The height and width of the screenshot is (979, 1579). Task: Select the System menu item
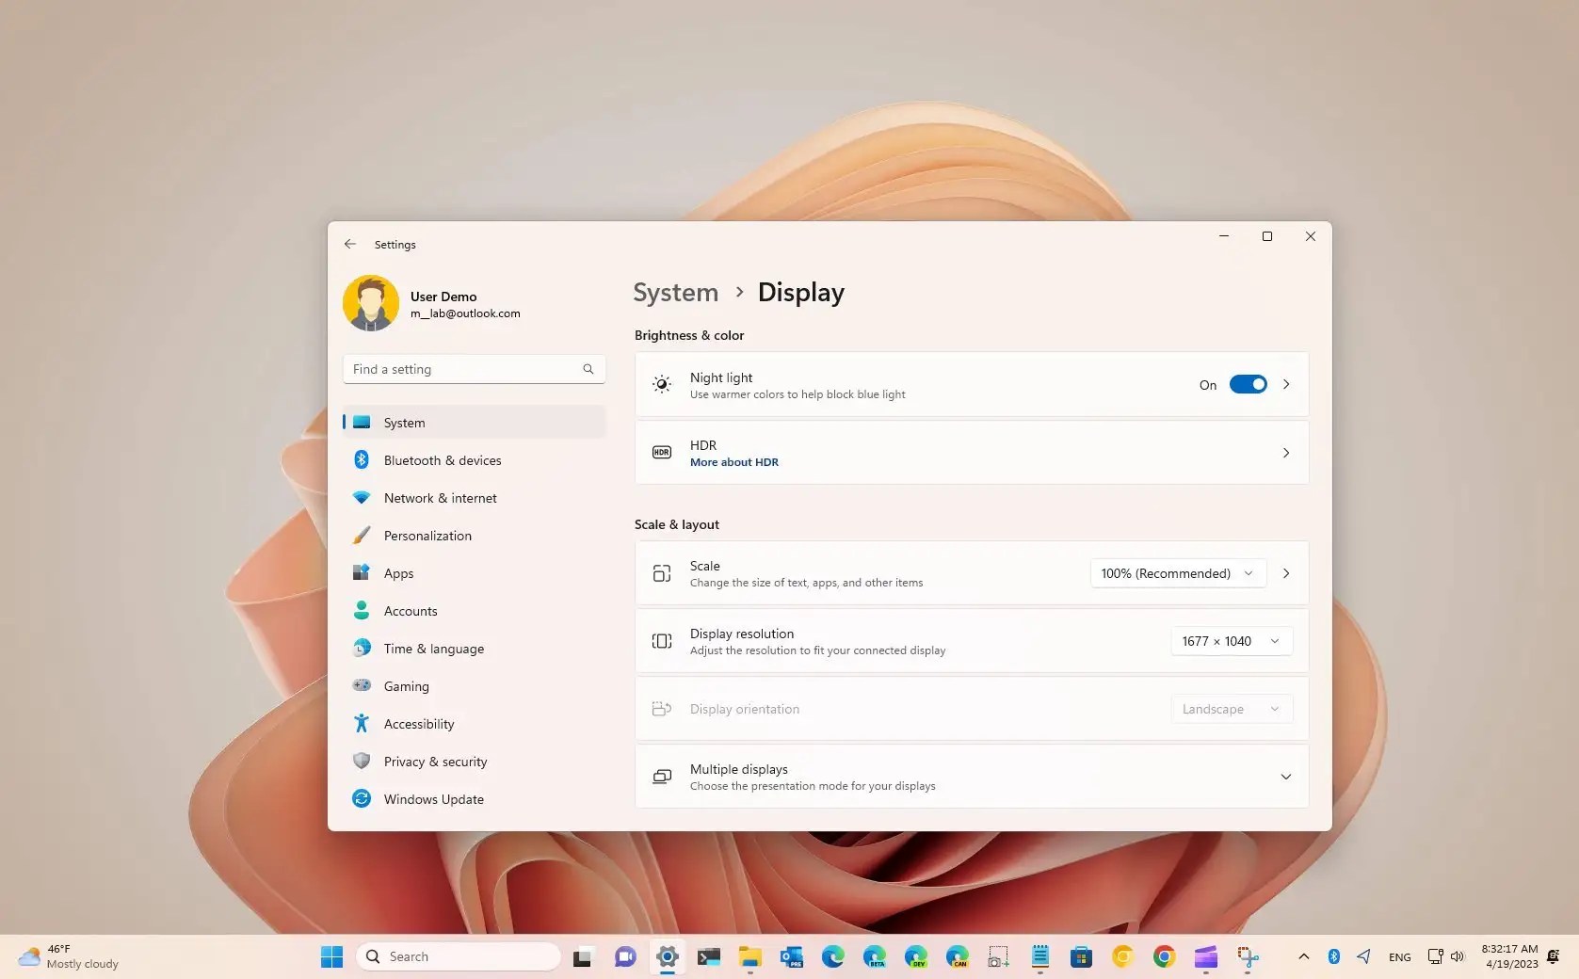click(403, 422)
